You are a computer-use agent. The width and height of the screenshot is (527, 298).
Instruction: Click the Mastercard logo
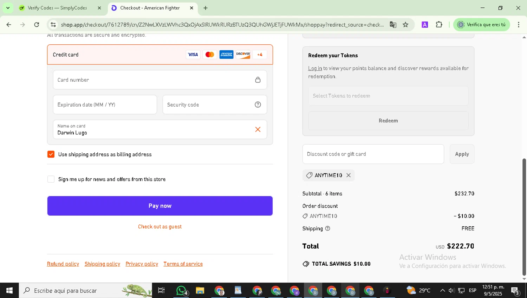(210, 55)
